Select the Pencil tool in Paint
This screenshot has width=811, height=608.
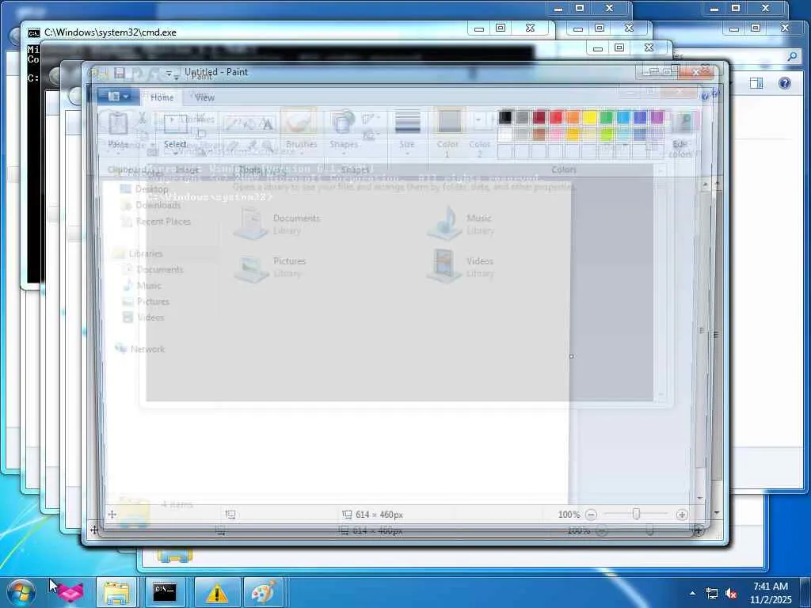[x=231, y=124]
